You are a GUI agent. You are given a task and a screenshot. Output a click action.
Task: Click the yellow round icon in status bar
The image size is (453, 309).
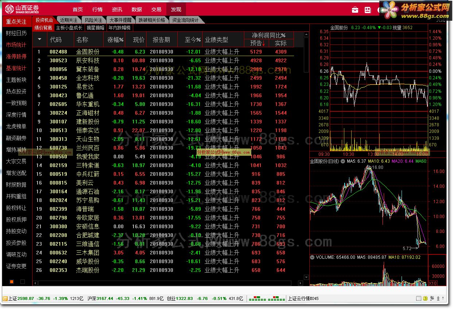(x=425, y=298)
